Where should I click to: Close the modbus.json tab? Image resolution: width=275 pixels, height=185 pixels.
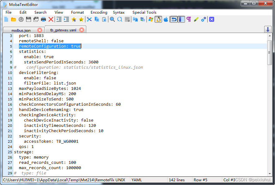pyautogui.click(x=40, y=30)
